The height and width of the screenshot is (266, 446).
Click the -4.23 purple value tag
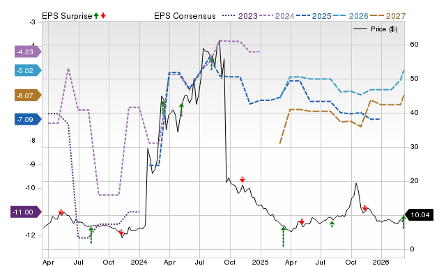[x=28, y=52]
